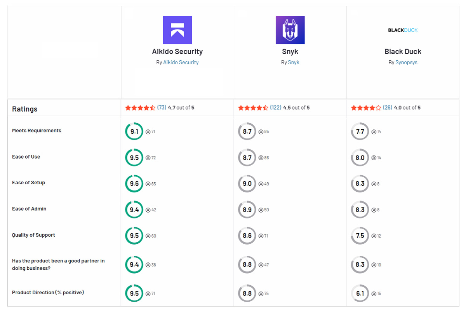Screen dimensions: 466x311
Task: Click the Meets Requirements row label
Action: coord(37,131)
